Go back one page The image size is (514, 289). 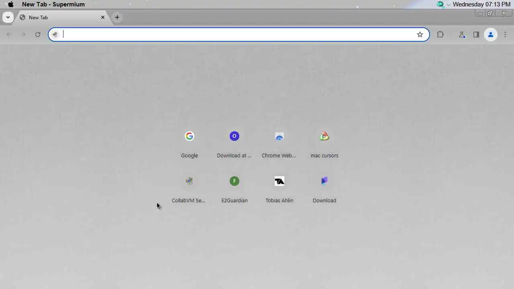point(9,35)
